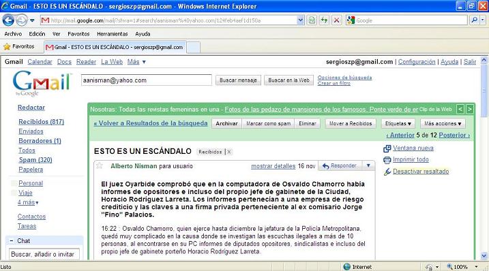489x271 pixels.
Task: Collapse the Chat panel minus toggle
Action: coord(12,241)
